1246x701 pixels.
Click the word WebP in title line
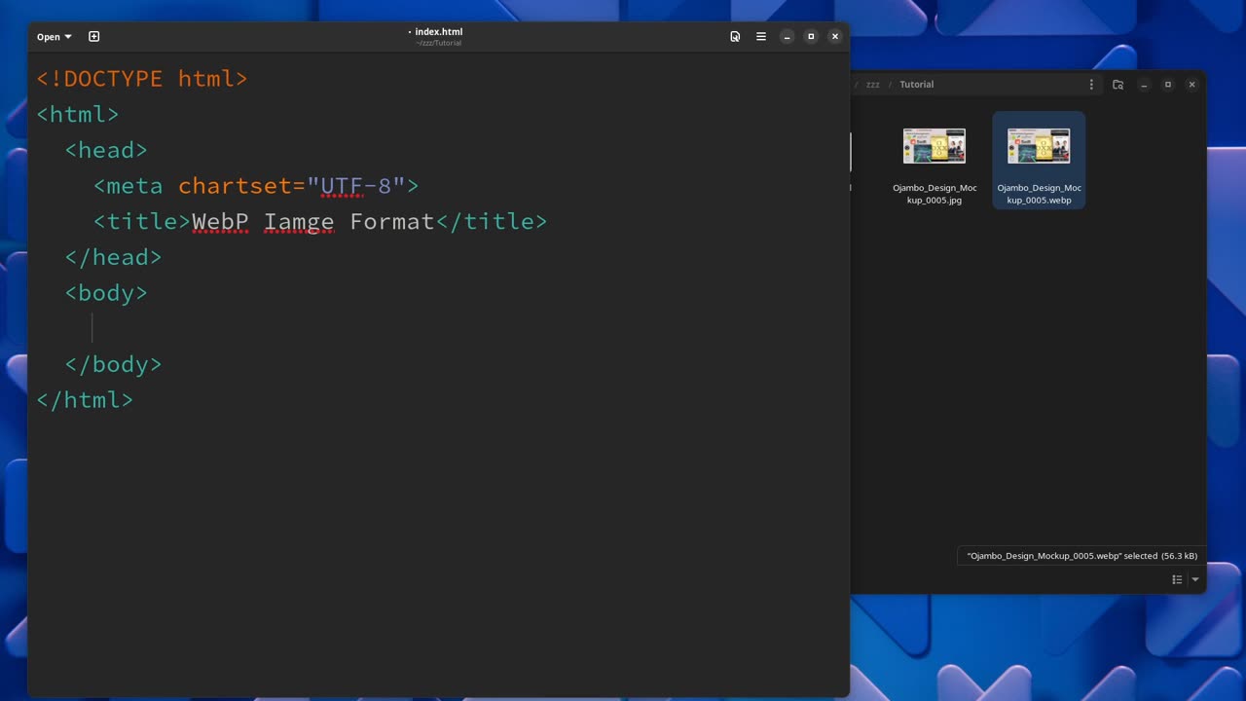[x=220, y=222]
